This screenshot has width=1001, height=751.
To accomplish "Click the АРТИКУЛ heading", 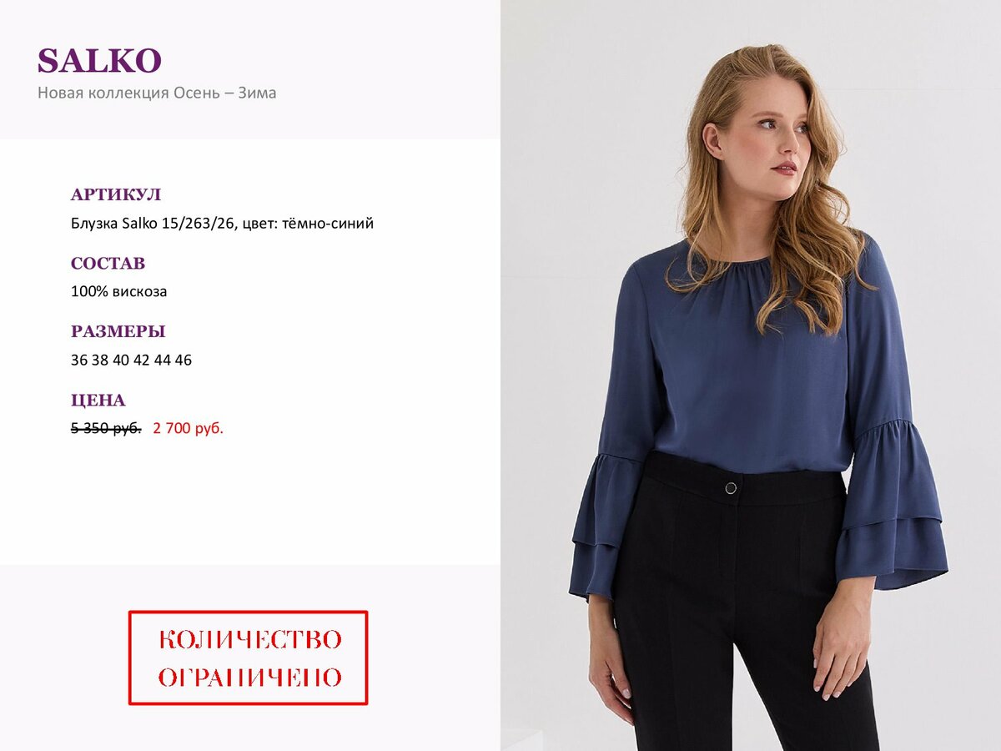I will click(116, 195).
